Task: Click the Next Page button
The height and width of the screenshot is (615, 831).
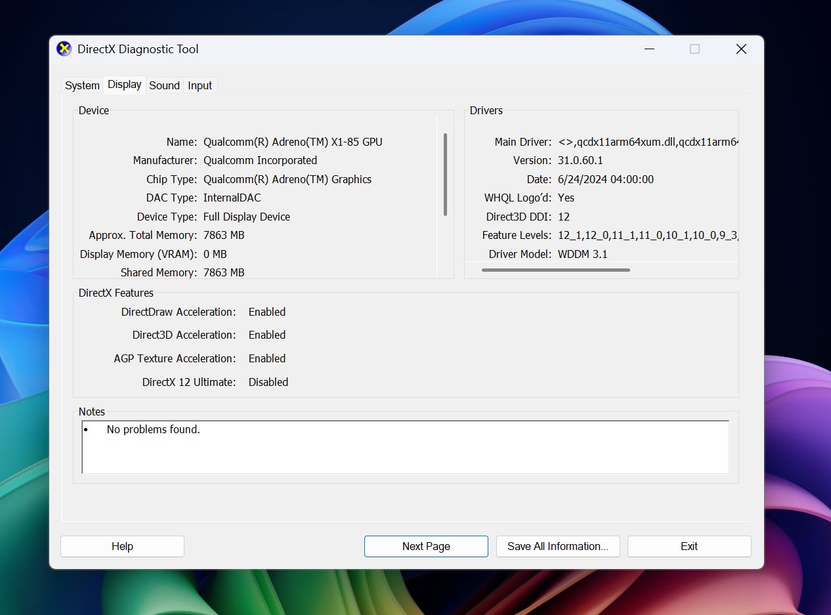Action: tap(426, 546)
